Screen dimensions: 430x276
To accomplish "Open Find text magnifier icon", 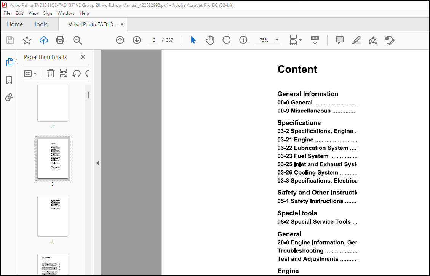I will pyautogui.click(x=77, y=40).
